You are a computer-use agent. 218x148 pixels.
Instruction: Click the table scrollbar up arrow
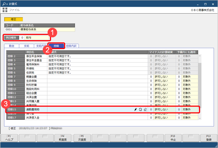pos(200,56)
